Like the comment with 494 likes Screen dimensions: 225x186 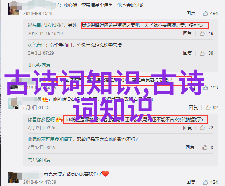(205, 13)
